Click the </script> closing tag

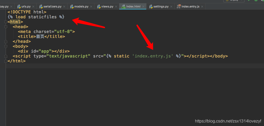point(198,56)
